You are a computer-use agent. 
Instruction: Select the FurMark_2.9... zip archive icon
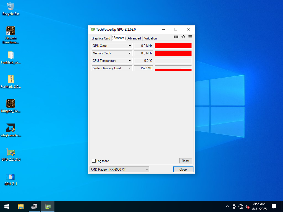pos(11,82)
